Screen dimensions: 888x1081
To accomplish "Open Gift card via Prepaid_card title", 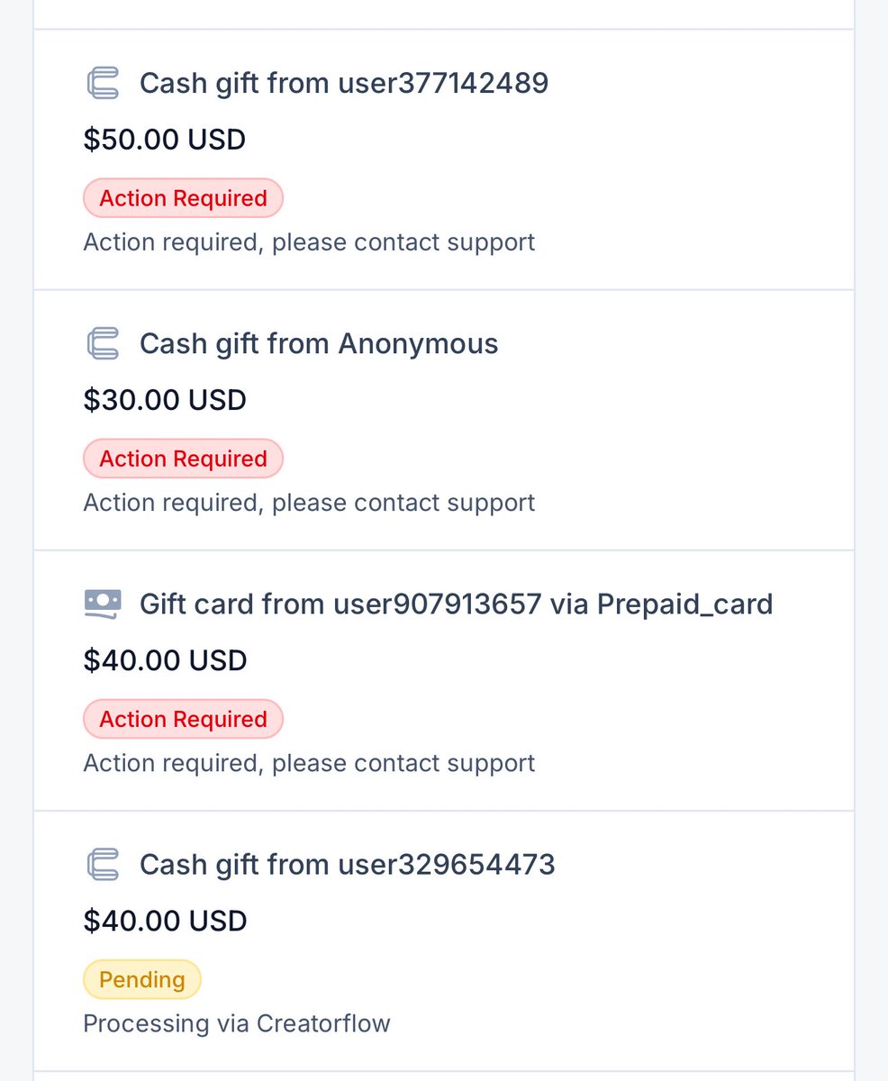I will (x=456, y=604).
